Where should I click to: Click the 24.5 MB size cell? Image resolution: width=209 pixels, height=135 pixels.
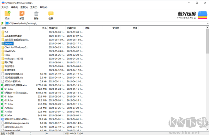(42, 108)
